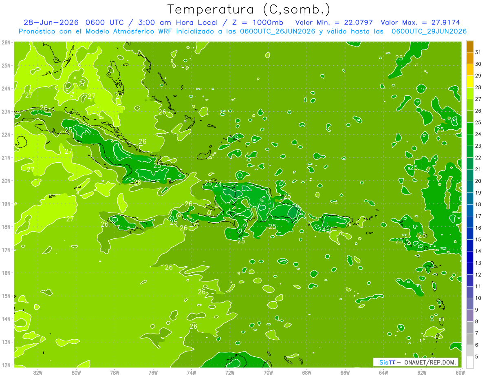Viewport: 489px width, 378px height.
Task: Click the "66W" longitude label
Action: click(x=345, y=372)
